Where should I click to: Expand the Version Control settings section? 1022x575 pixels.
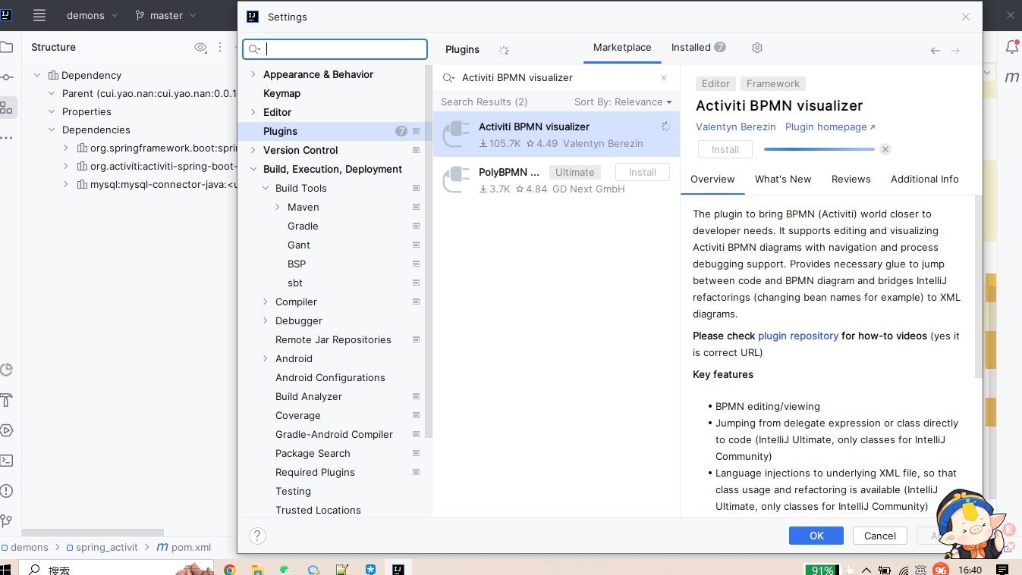(x=253, y=150)
